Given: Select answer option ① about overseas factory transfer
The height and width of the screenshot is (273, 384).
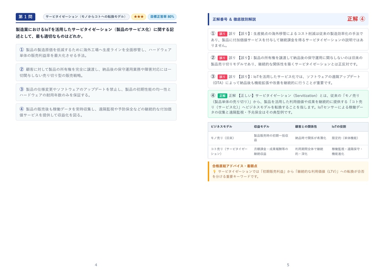Looking at the screenshot, I should tap(96, 53).
